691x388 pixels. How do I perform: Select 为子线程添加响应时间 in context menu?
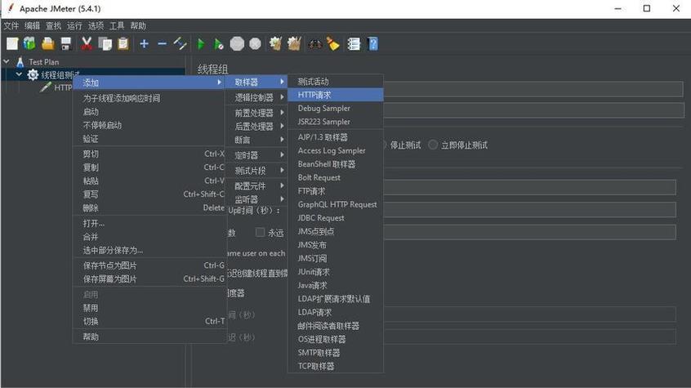(x=149, y=98)
